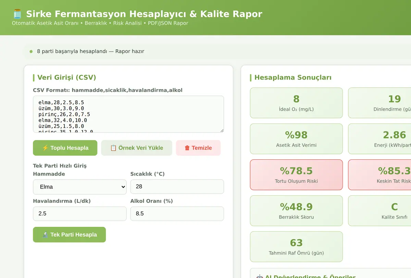Viewport: 411px width, 278px height.
Task: Click the CSV row 'pirinç,26,2.0,7.5'
Action: click(x=64, y=114)
